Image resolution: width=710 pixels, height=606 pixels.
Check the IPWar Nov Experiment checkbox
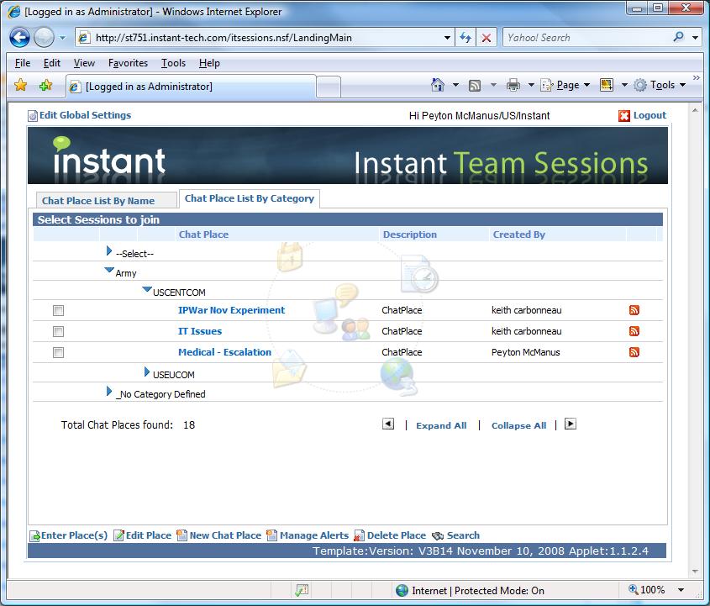point(59,310)
